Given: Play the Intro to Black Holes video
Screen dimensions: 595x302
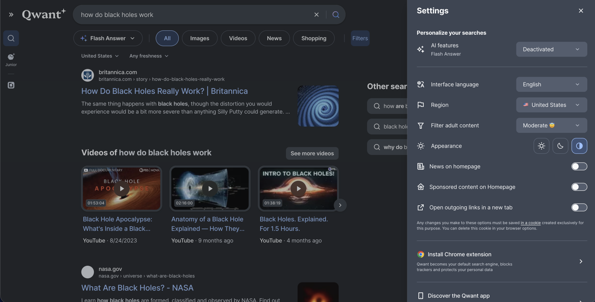Looking at the screenshot, I should pos(298,188).
